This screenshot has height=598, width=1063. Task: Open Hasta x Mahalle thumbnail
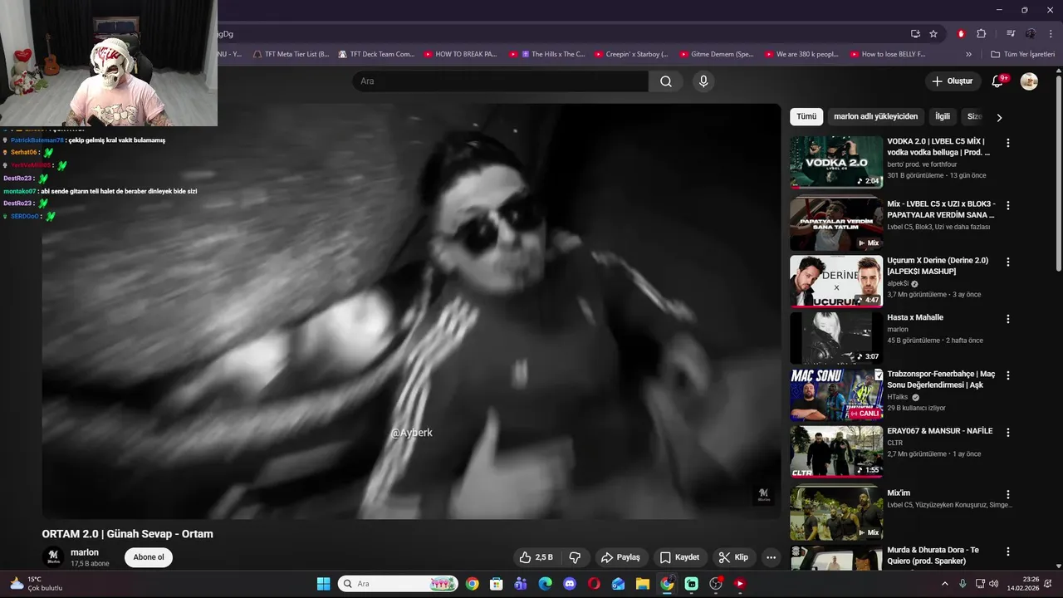(x=836, y=338)
